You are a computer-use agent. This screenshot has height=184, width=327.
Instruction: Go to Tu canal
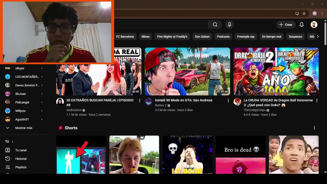pyautogui.click(x=25, y=150)
